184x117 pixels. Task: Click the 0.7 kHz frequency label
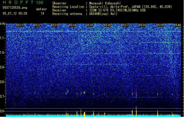coord(2,97)
